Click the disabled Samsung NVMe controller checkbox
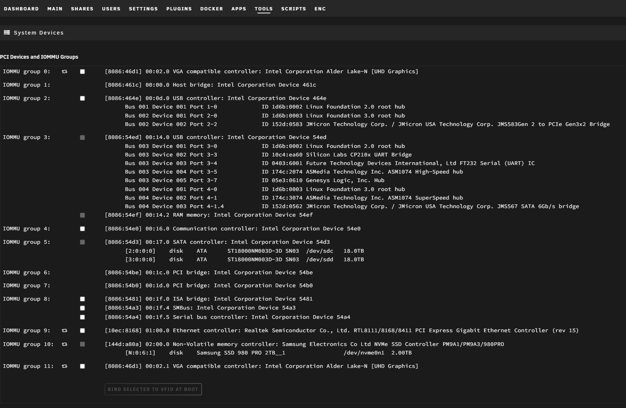 [x=83, y=344]
